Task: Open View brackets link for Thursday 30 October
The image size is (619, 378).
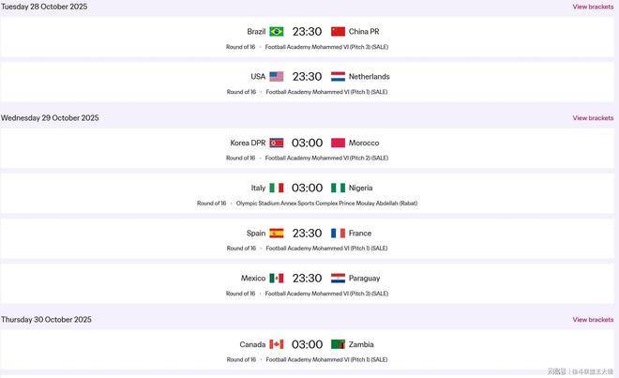Action: click(x=593, y=320)
